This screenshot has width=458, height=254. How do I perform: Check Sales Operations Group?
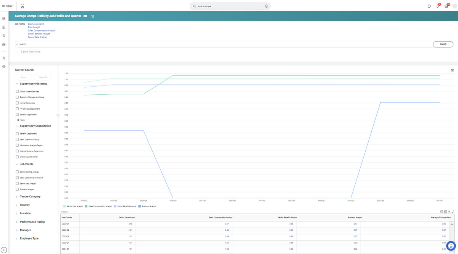17,140
